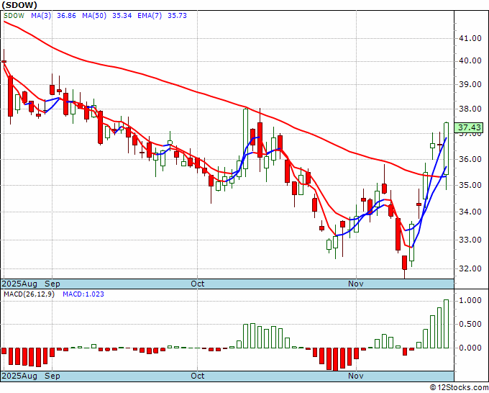
Task: Click the 0.000 MACD axis label
Action: click(470, 348)
